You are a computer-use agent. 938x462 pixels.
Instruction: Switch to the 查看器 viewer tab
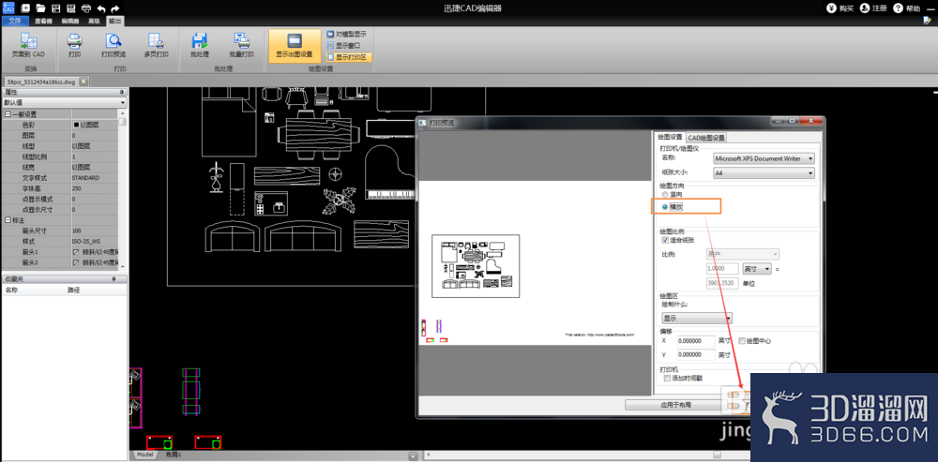click(43, 21)
